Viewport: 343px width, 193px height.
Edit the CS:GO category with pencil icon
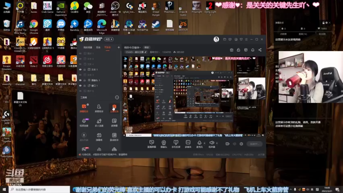click(145, 52)
